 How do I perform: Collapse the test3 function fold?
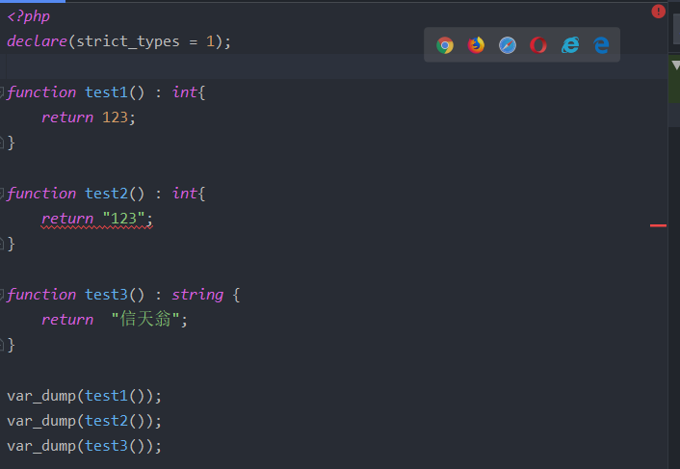click(x=2, y=295)
